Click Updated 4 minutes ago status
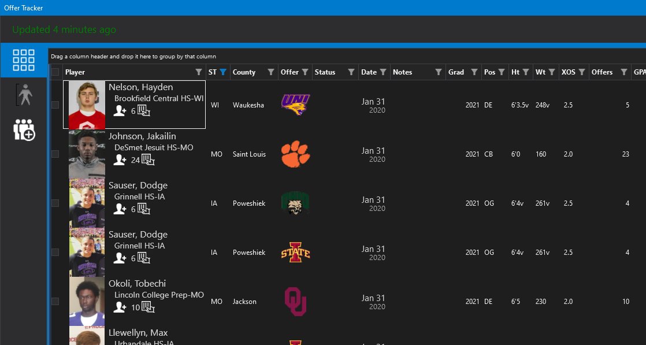 coord(64,29)
